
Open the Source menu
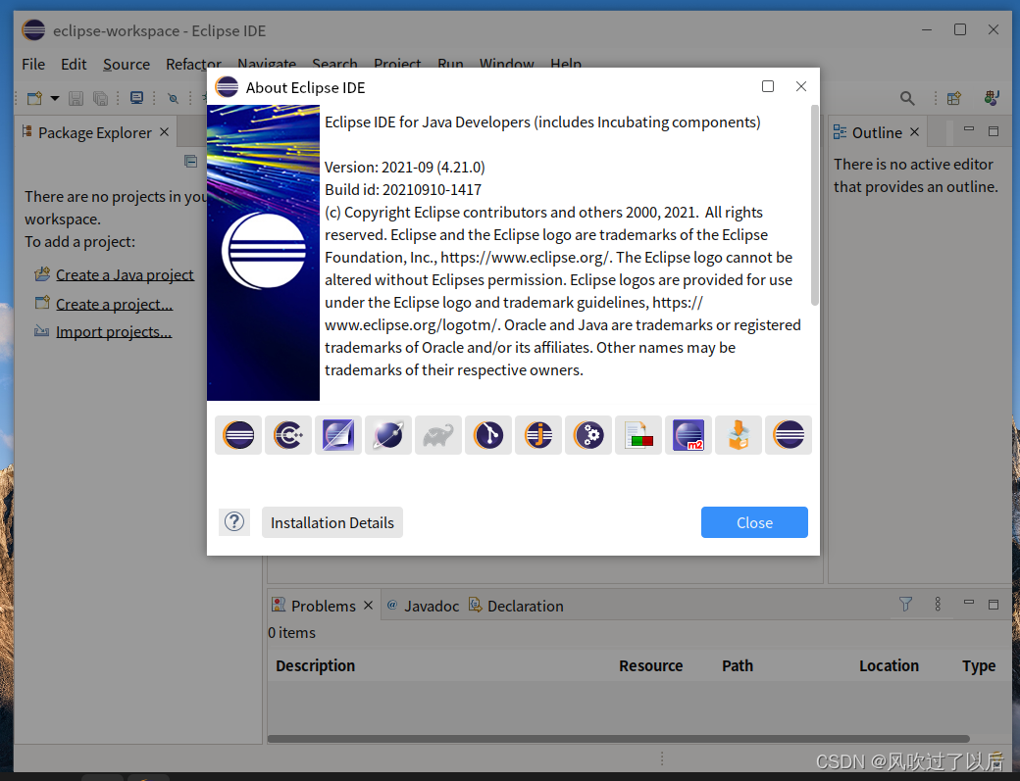[127, 65]
